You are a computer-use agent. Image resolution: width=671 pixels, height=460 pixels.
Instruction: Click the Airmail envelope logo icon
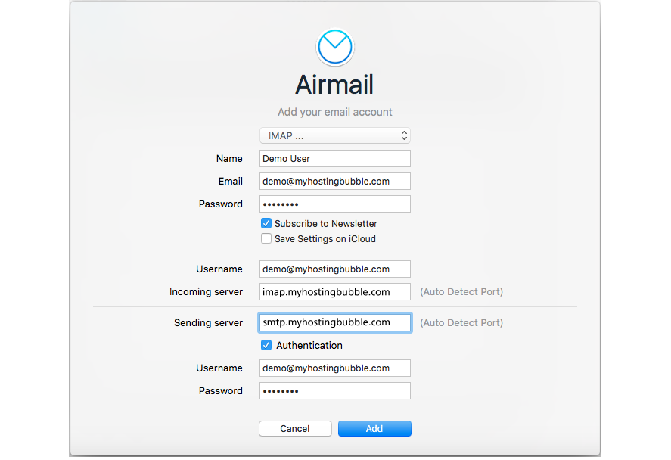335,48
